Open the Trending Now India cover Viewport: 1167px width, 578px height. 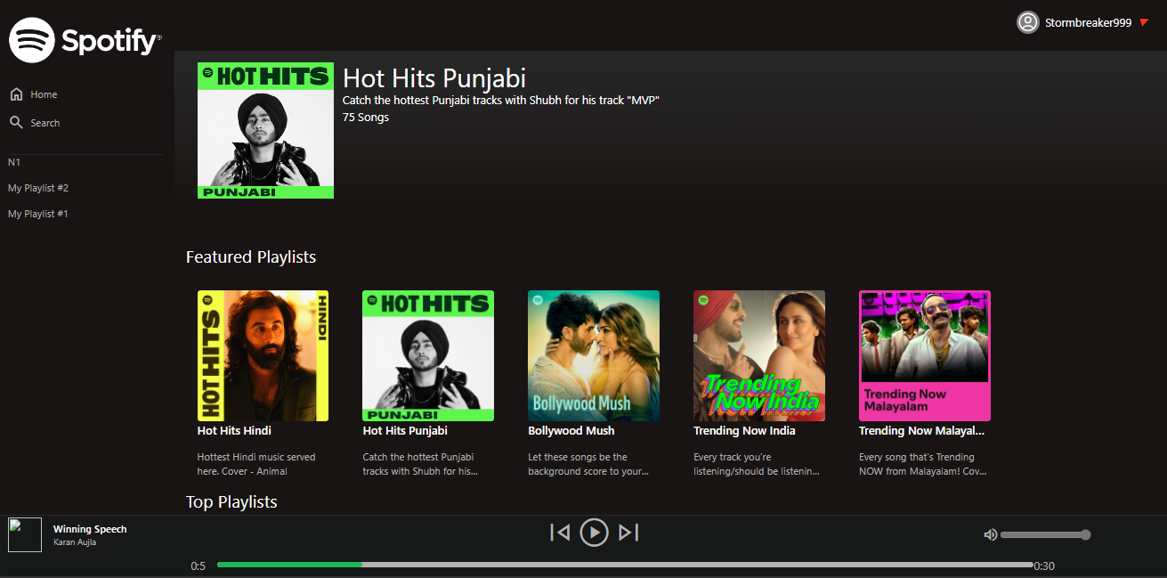pos(759,355)
